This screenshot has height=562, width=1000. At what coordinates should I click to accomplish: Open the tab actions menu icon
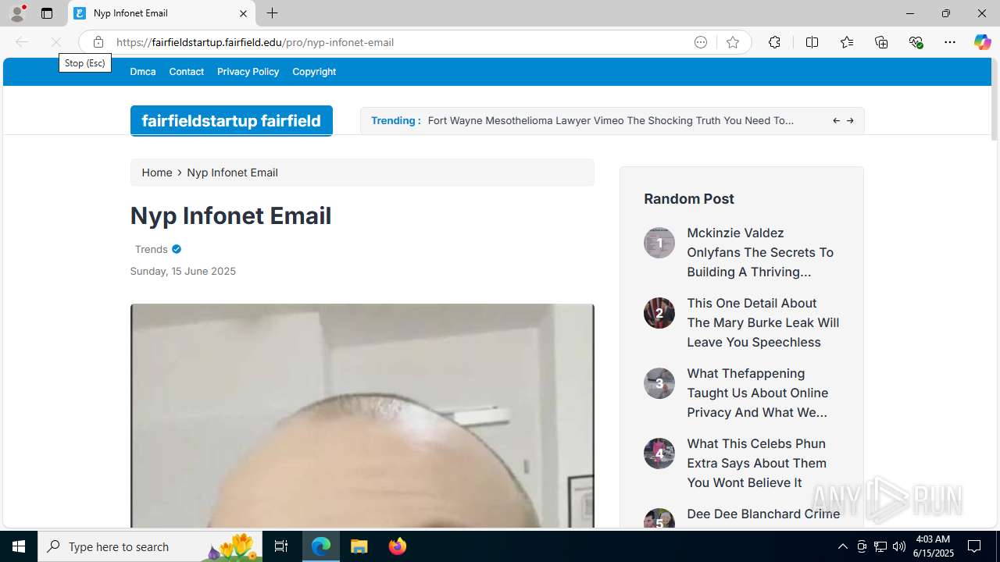coord(47,13)
